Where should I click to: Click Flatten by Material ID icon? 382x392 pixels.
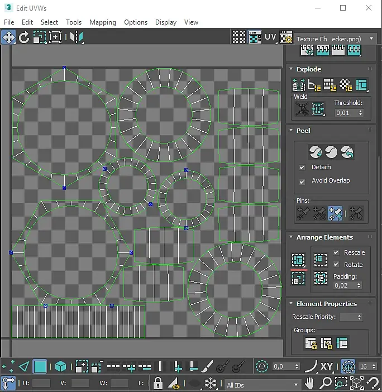pos(346,85)
